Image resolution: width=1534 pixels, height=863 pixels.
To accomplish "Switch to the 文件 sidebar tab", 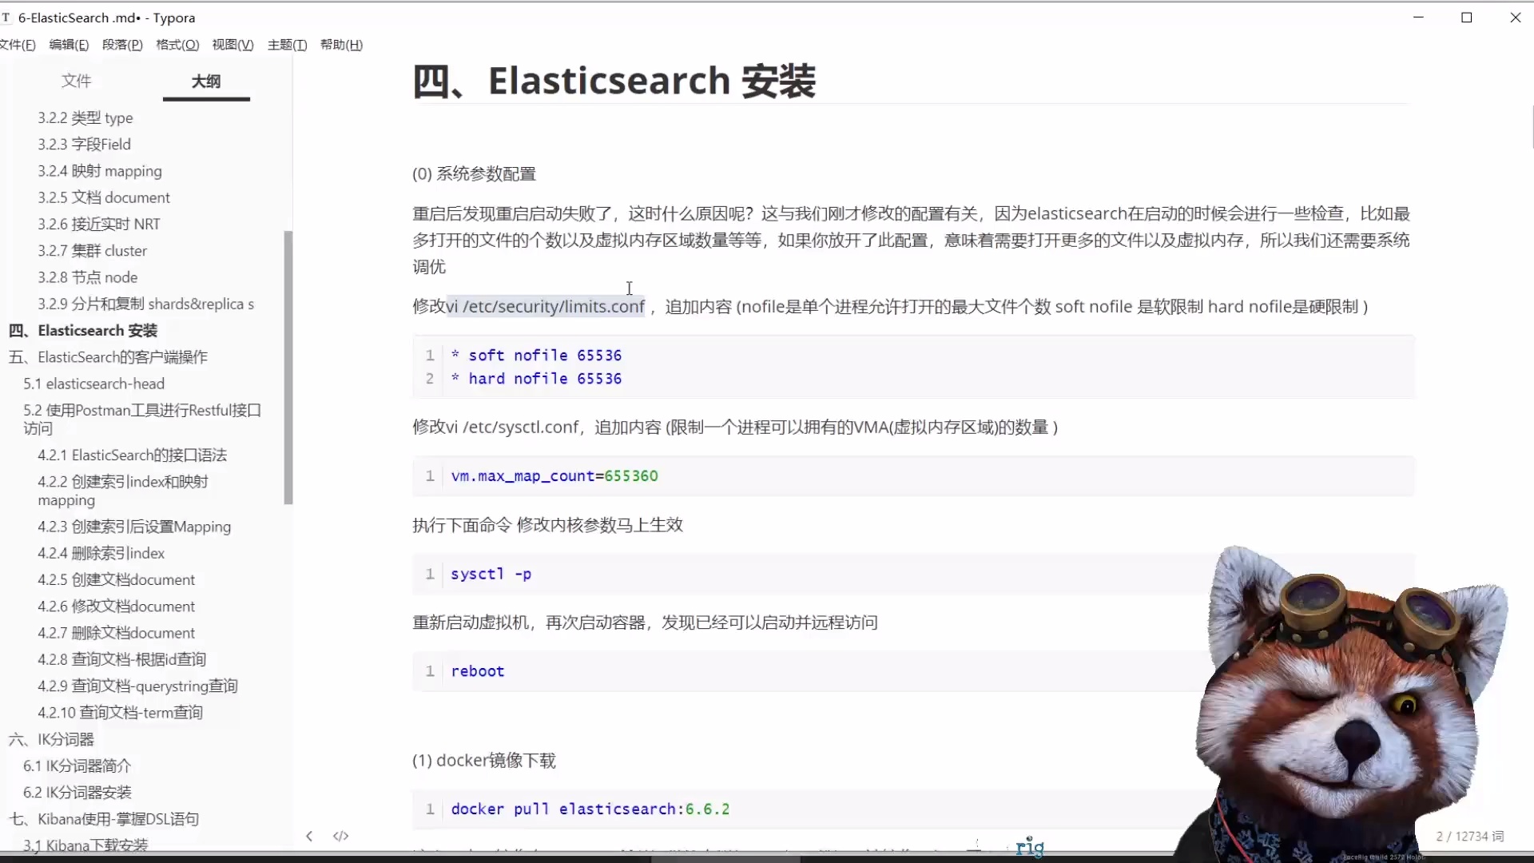I will pyautogui.click(x=76, y=81).
